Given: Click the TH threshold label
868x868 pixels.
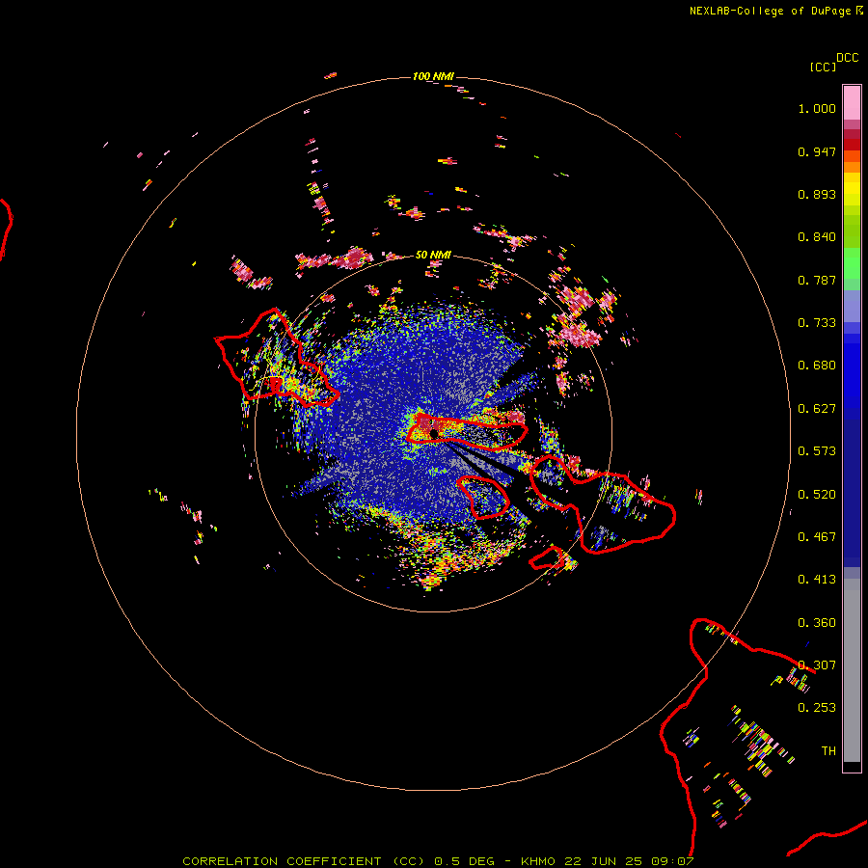Looking at the screenshot, I should (x=828, y=751).
